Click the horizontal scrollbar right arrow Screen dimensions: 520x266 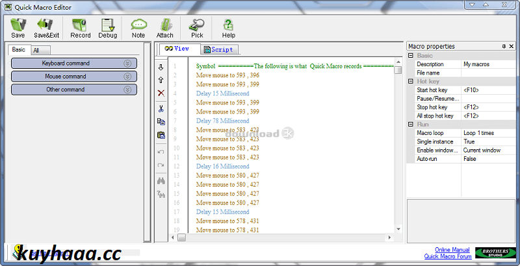point(390,237)
